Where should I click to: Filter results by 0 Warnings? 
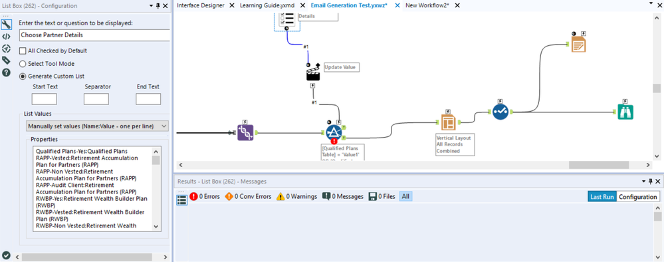pyautogui.click(x=297, y=196)
